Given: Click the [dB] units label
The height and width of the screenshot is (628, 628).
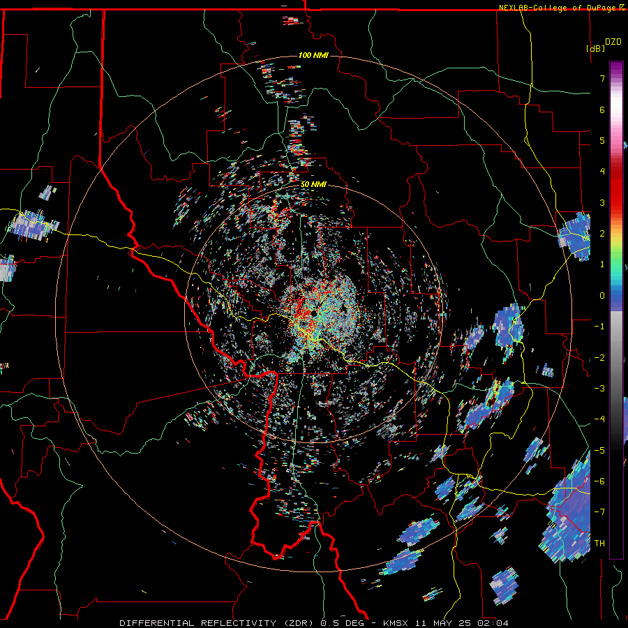Looking at the screenshot, I should click(x=595, y=48).
